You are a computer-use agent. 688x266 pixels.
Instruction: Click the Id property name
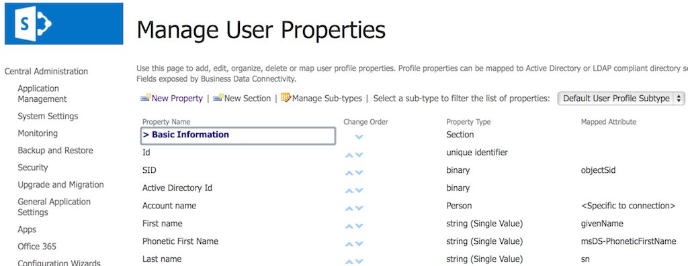tap(146, 153)
